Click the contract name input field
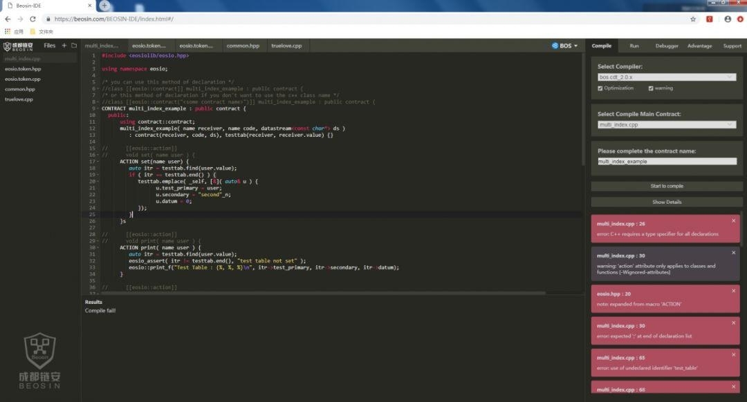Screen dimensions: 747x402 pos(667,161)
